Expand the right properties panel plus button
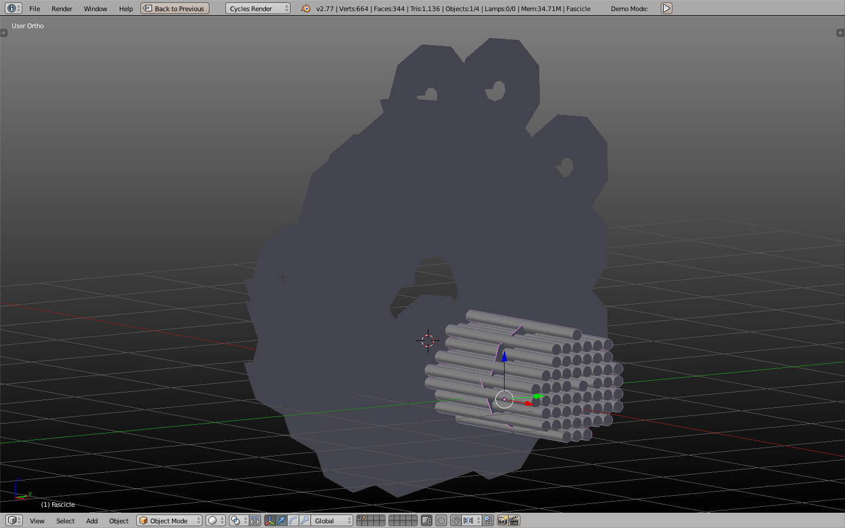The image size is (845, 528). [x=840, y=33]
